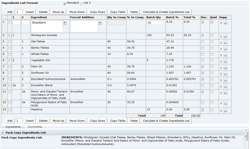
Task: Open the Forced Addition dropdown in row 1
Action: tap(100, 22)
